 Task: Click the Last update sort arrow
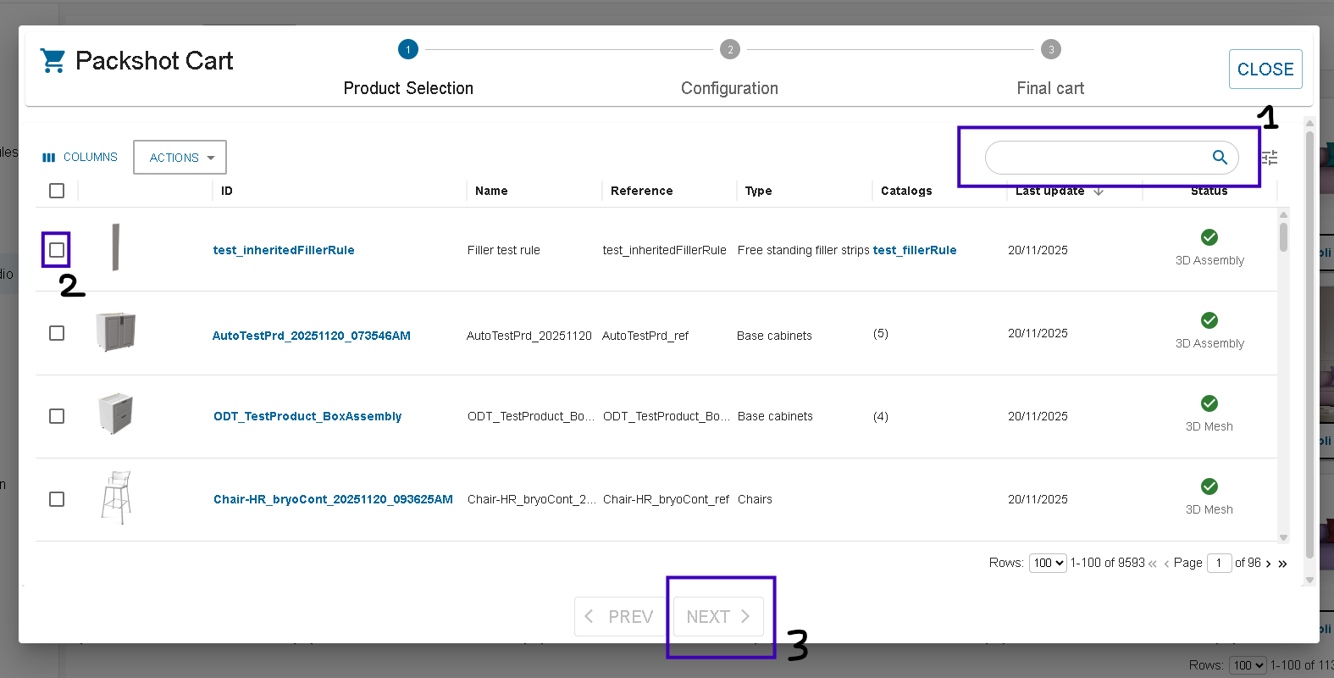click(x=1099, y=192)
